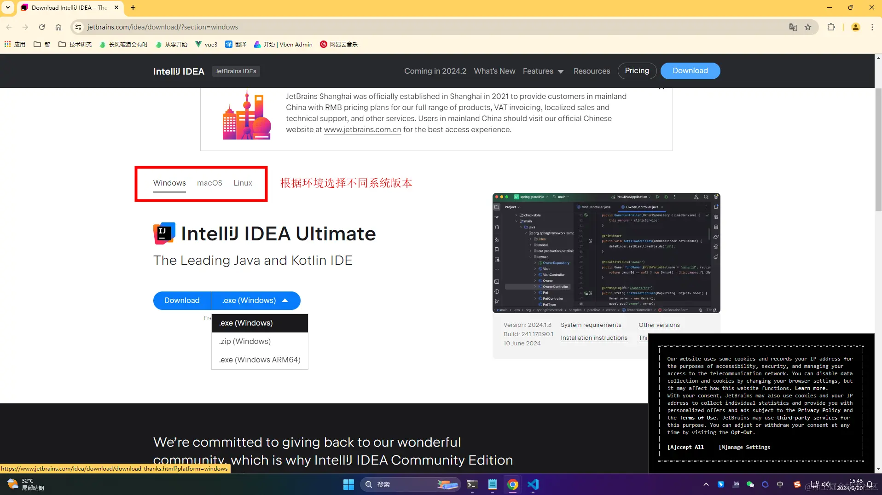This screenshot has width=882, height=495.
Task: Click the page vertical scrollbar thumb
Action: click(878, 149)
